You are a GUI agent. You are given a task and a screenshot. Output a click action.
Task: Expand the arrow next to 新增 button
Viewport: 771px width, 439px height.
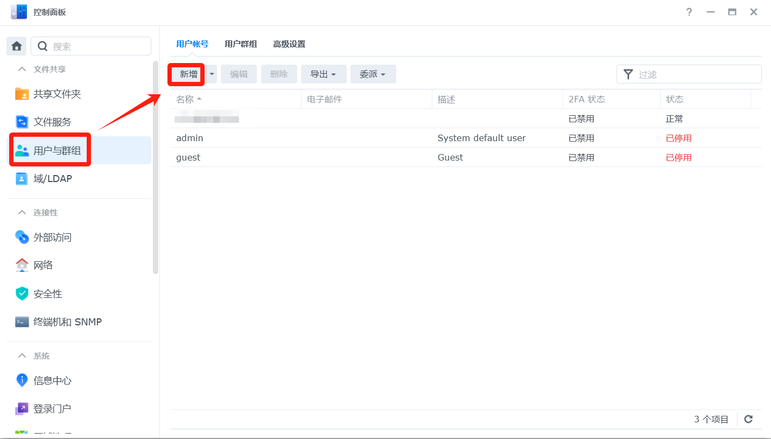tap(212, 74)
